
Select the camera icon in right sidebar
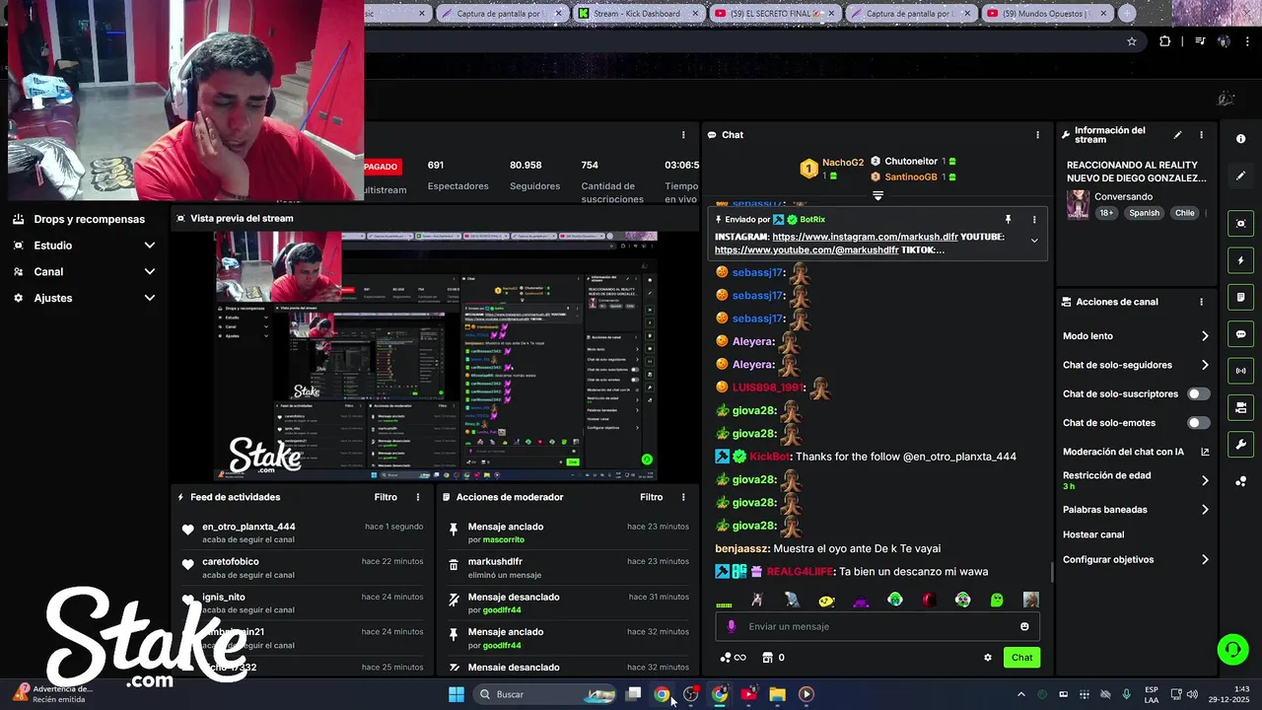(1240, 407)
